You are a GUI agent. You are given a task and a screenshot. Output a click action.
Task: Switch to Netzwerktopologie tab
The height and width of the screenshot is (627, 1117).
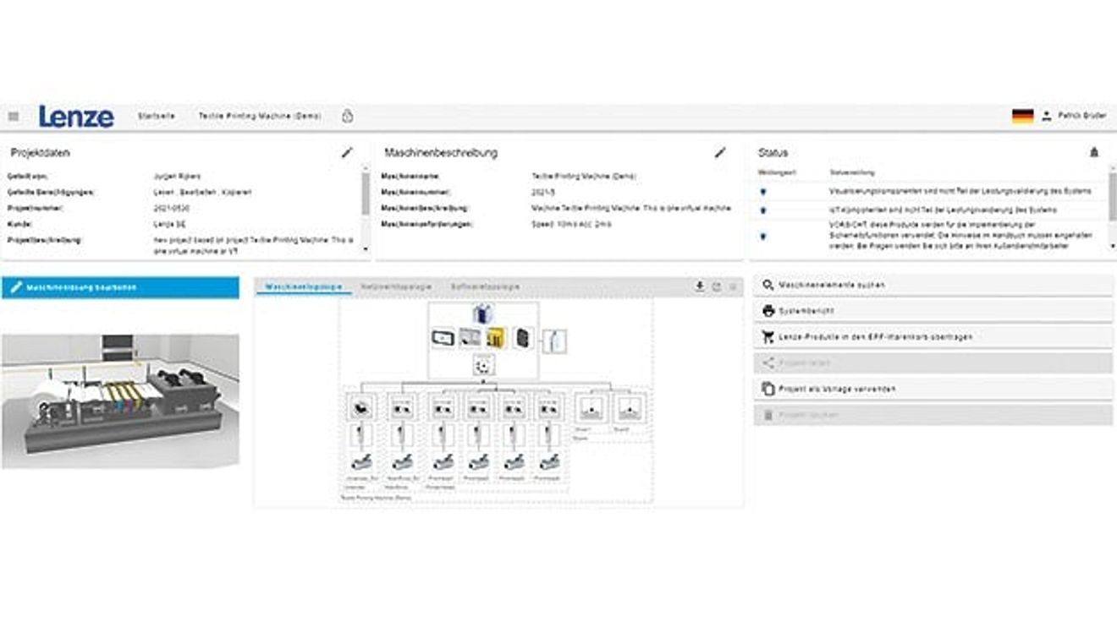[x=395, y=287]
